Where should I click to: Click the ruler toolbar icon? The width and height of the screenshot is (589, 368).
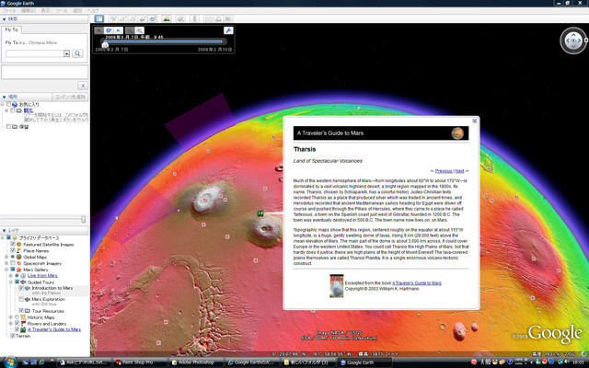194,18
